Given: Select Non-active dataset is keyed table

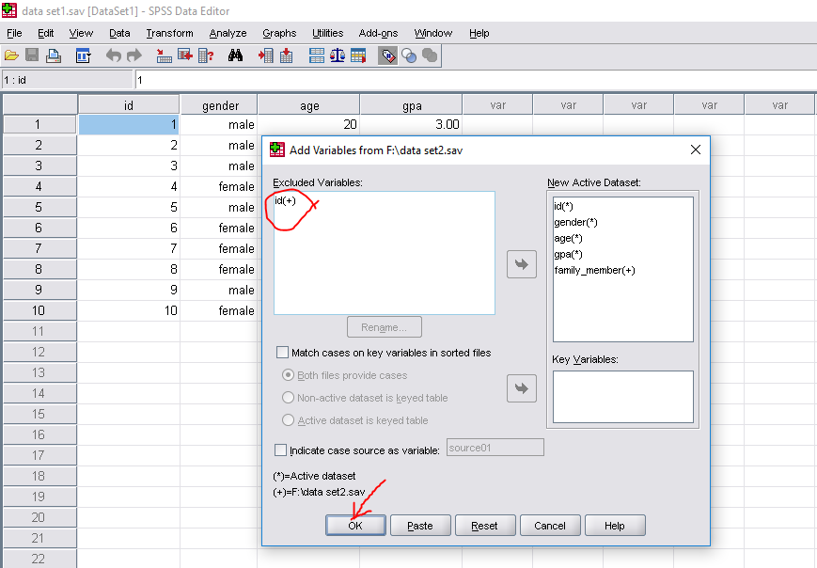Looking at the screenshot, I should click(x=288, y=398).
